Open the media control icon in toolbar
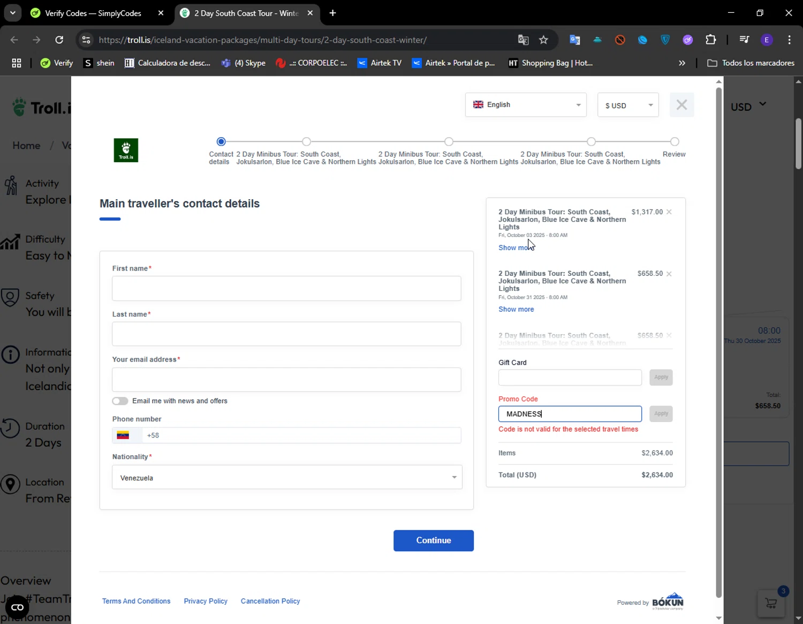The image size is (803, 624). click(x=744, y=40)
